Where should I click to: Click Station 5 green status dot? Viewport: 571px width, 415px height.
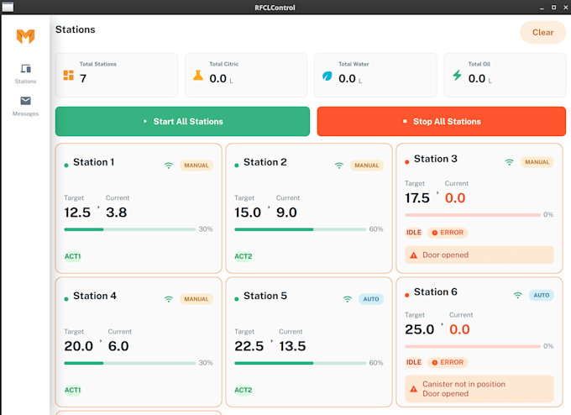tap(236, 299)
